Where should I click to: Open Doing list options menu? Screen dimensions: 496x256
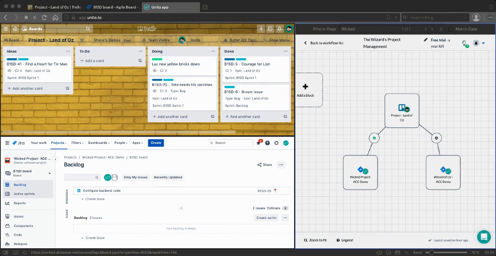point(213,51)
